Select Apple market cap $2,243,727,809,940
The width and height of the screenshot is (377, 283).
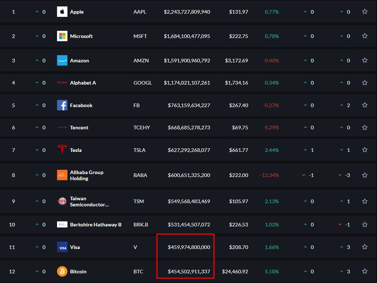[187, 12]
